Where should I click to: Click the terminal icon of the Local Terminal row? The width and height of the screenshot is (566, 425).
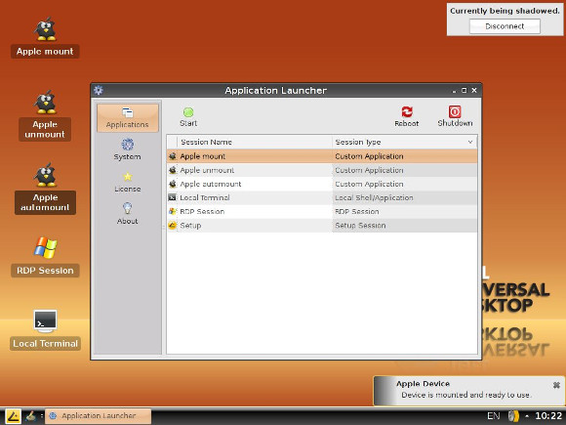click(173, 197)
